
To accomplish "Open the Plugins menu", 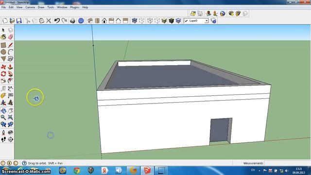I will (75, 7).
